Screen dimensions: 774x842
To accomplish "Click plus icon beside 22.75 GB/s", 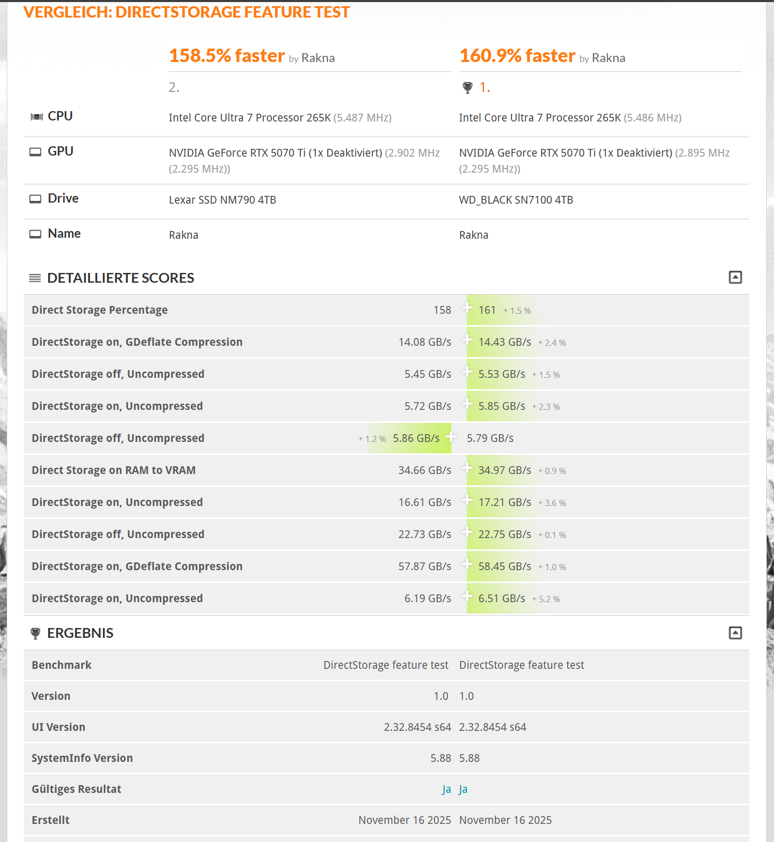I will pos(467,532).
